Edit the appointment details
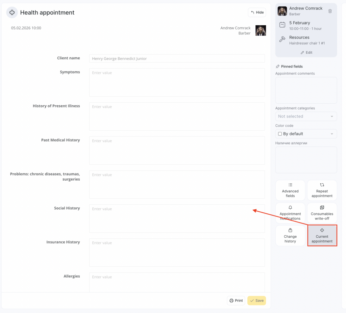The width and height of the screenshot is (346, 313). [306, 53]
